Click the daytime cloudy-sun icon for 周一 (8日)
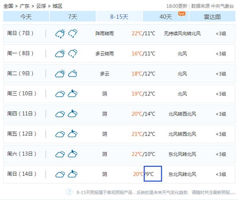Screen dimensions: 239x200 (60, 54)
